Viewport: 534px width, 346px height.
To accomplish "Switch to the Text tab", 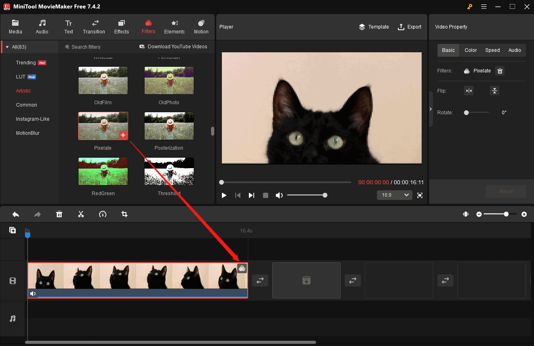I will [69, 27].
